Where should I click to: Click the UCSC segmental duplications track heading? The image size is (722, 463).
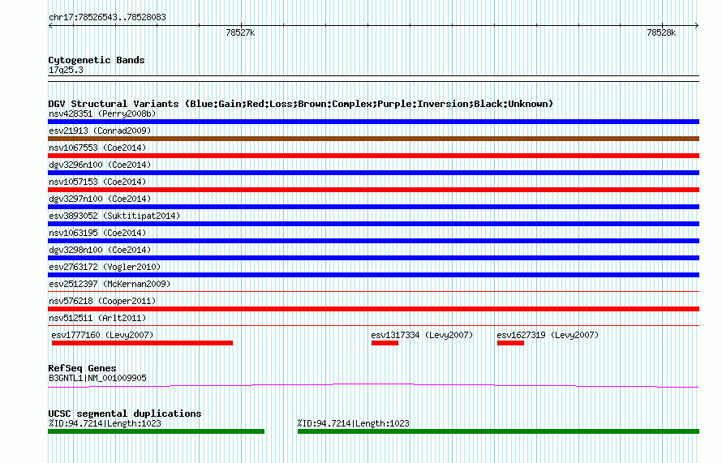[125, 414]
